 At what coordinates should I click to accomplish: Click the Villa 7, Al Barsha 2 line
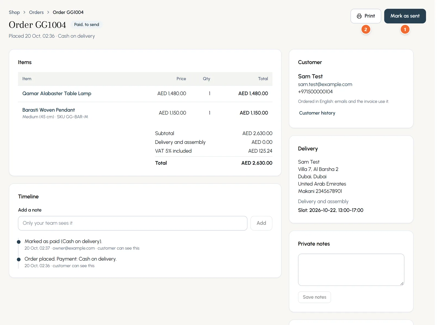(318, 169)
